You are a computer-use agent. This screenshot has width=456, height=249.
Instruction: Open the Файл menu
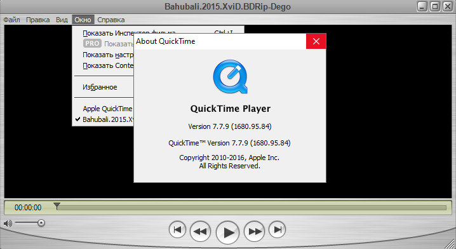point(11,20)
